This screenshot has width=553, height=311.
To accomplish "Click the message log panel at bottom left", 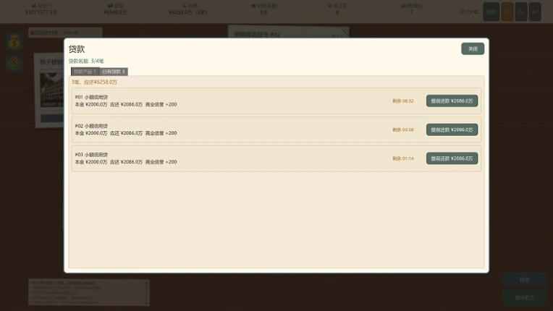I will (x=89, y=292).
